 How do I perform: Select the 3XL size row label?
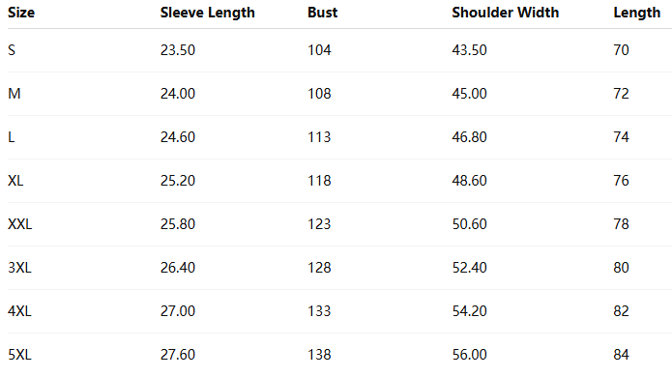tap(19, 268)
